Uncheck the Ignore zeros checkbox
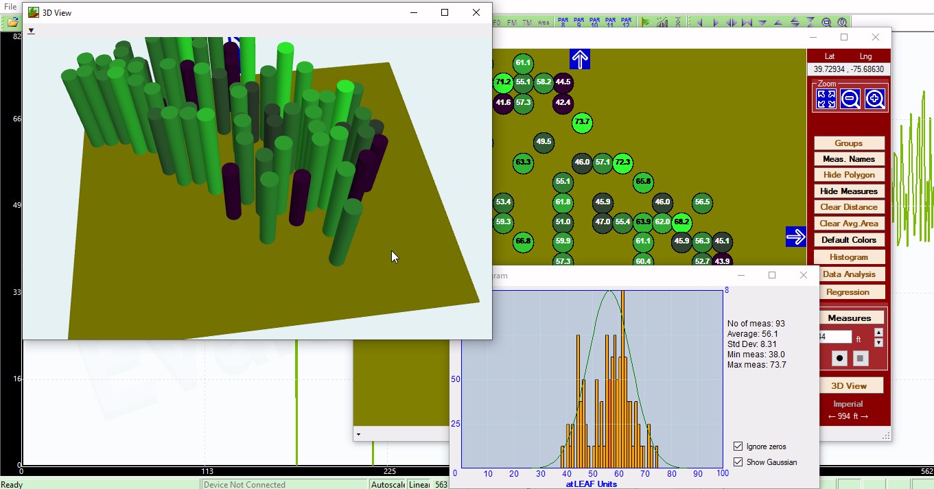The image size is (934, 489). click(x=738, y=446)
